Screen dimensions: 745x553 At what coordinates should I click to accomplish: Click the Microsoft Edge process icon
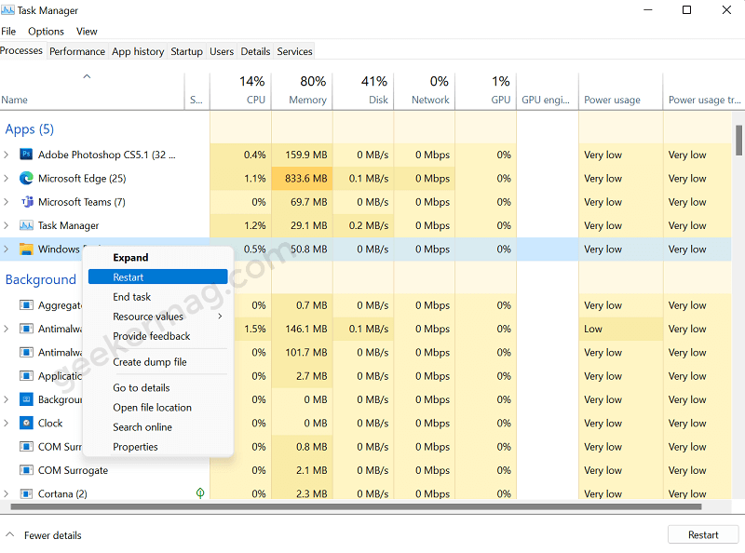tap(26, 178)
